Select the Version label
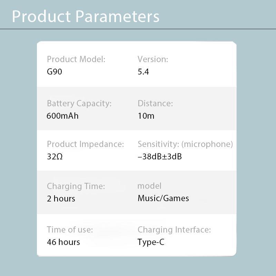This screenshot has width=276, height=276. point(153,59)
